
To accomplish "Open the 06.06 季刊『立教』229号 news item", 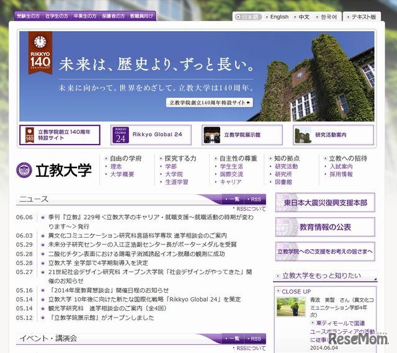I will pyautogui.click(x=151, y=221).
